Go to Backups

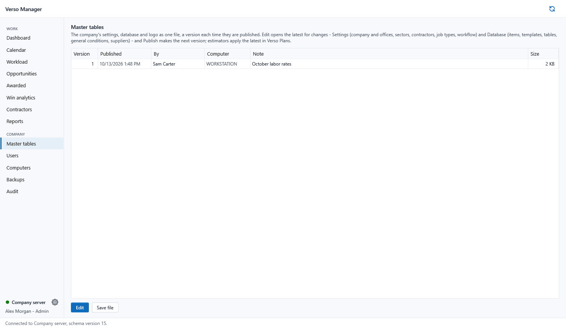[32, 179]
